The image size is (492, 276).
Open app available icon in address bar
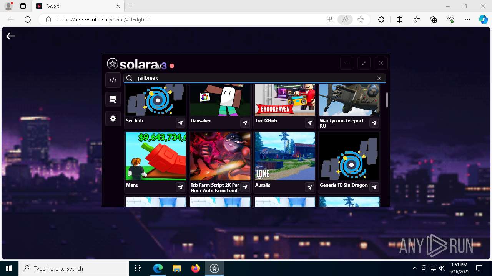point(330,20)
